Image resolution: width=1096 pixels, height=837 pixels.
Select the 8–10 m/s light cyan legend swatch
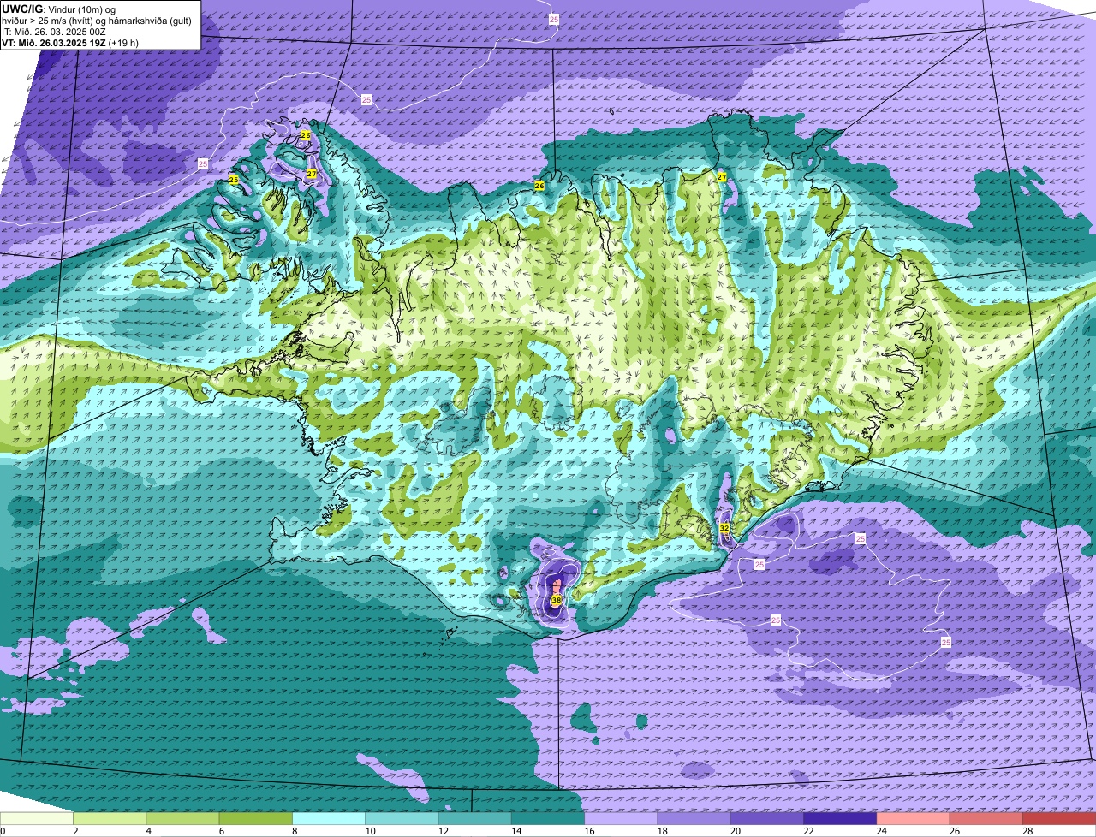[x=329, y=818]
